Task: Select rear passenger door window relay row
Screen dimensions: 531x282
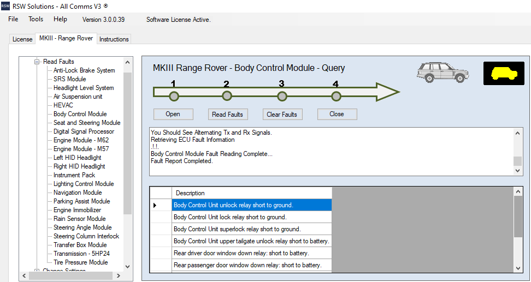Action: pyautogui.click(x=252, y=265)
